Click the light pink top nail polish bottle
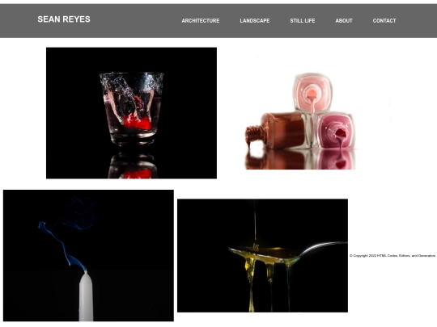The image size is (437, 327). (x=312, y=93)
